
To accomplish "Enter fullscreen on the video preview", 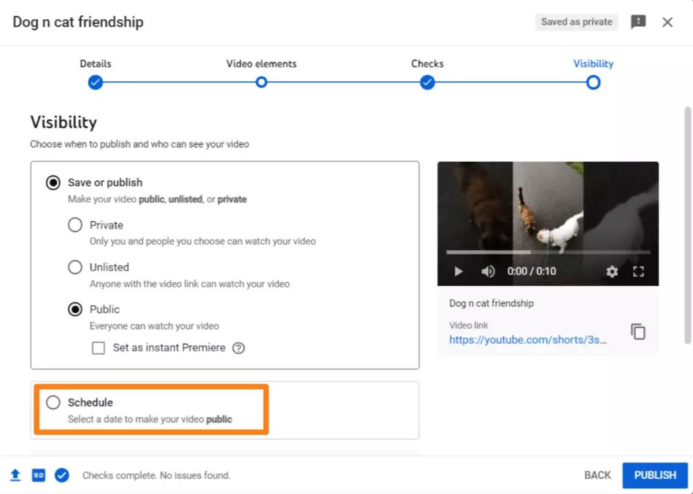I will (x=638, y=271).
